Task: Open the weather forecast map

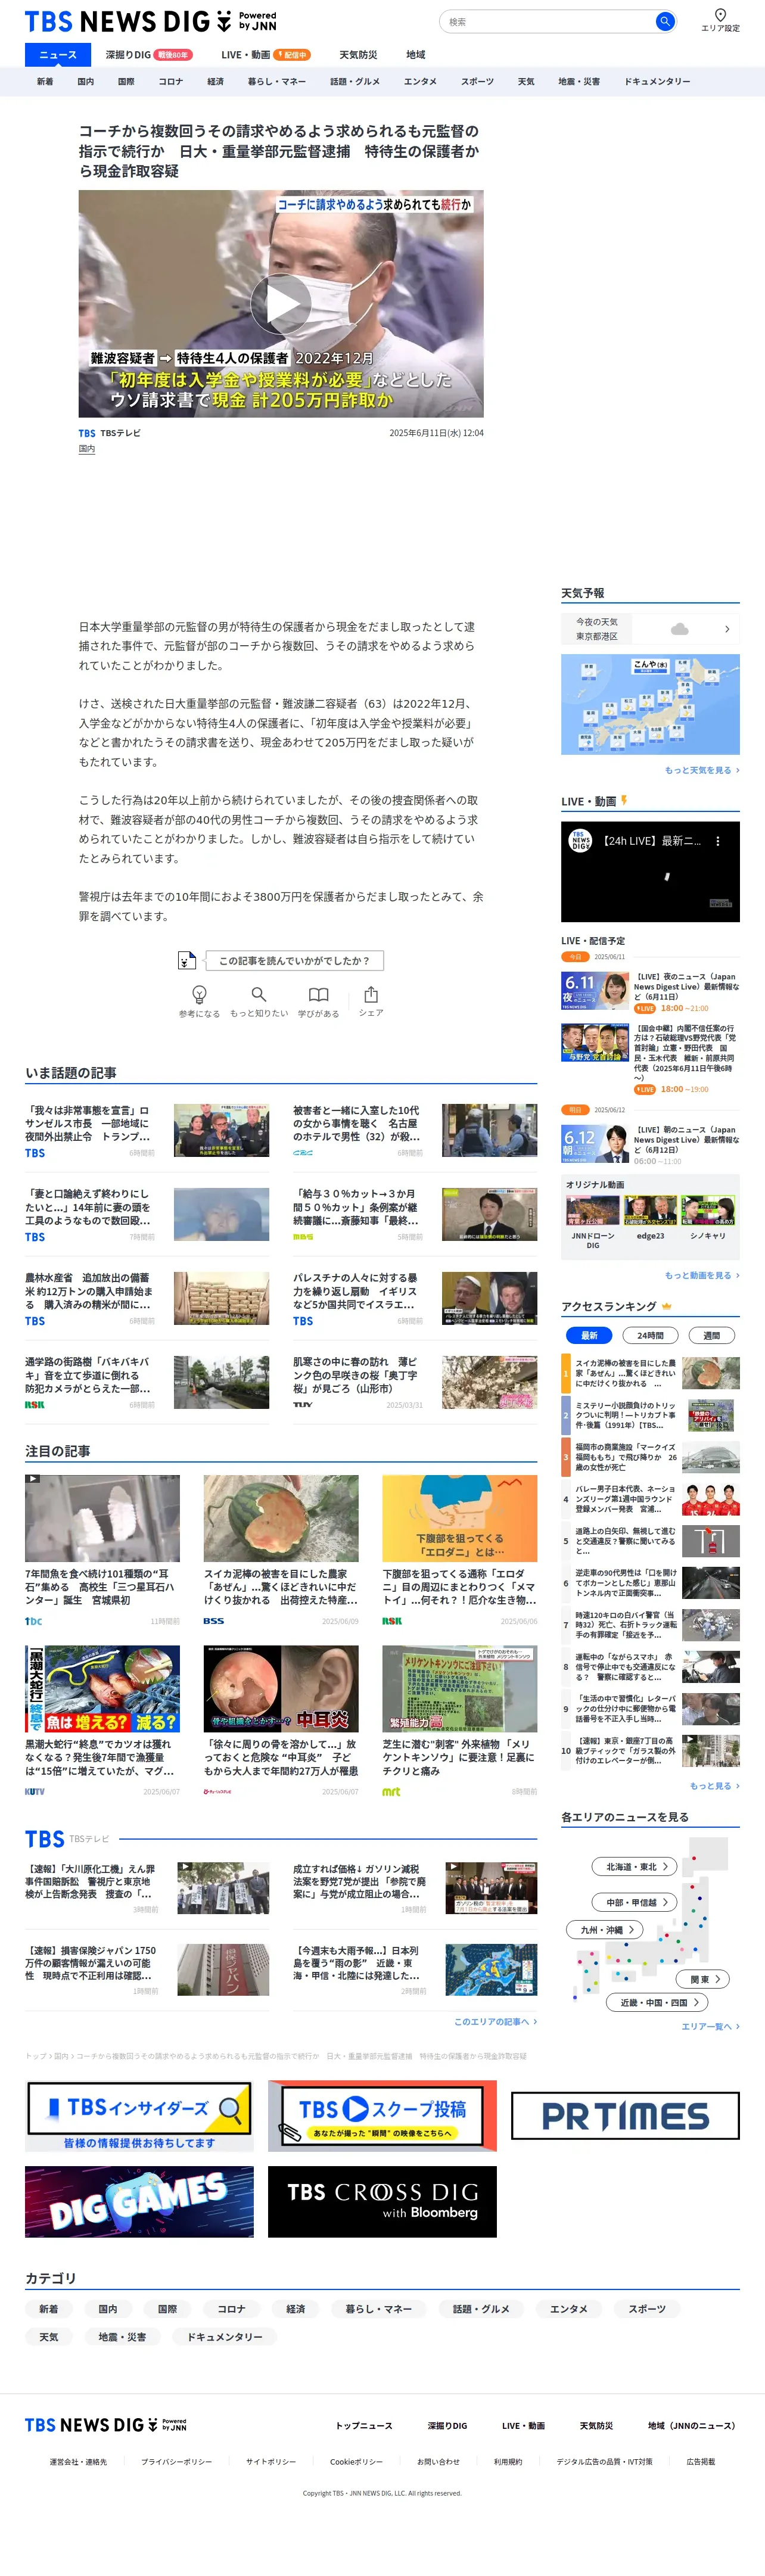Action: point(650,704)
